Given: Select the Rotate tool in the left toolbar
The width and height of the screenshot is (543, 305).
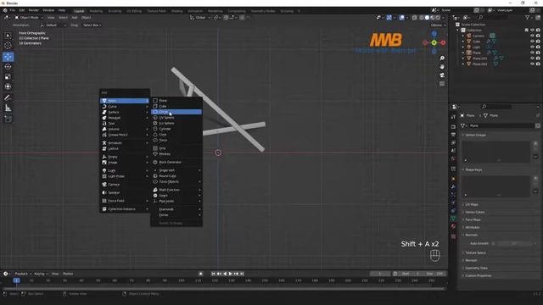Looking at the screenshot, I should tap(8, 67).
